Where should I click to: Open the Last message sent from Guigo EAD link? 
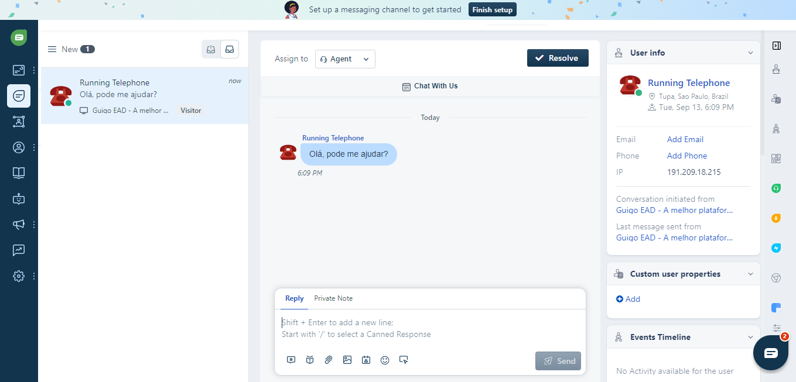pyautogui.click(x=675, y=238)
